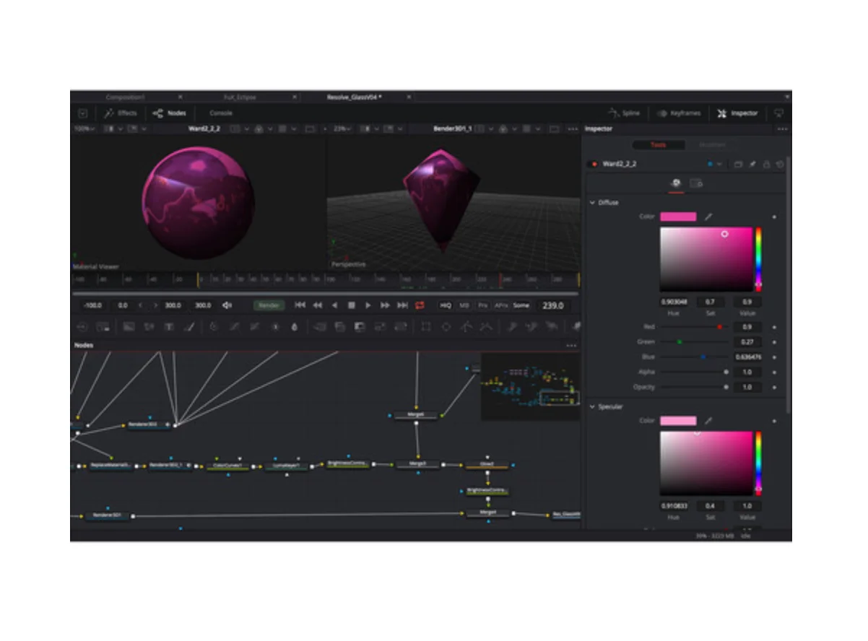Collapse the Diffuse section

click(593, 203)
